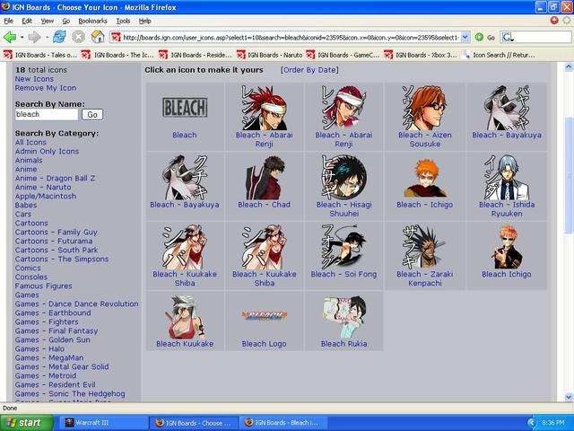Click the New Icons link
The height and width of the screenshot is (431, 574).
(34, 79)
